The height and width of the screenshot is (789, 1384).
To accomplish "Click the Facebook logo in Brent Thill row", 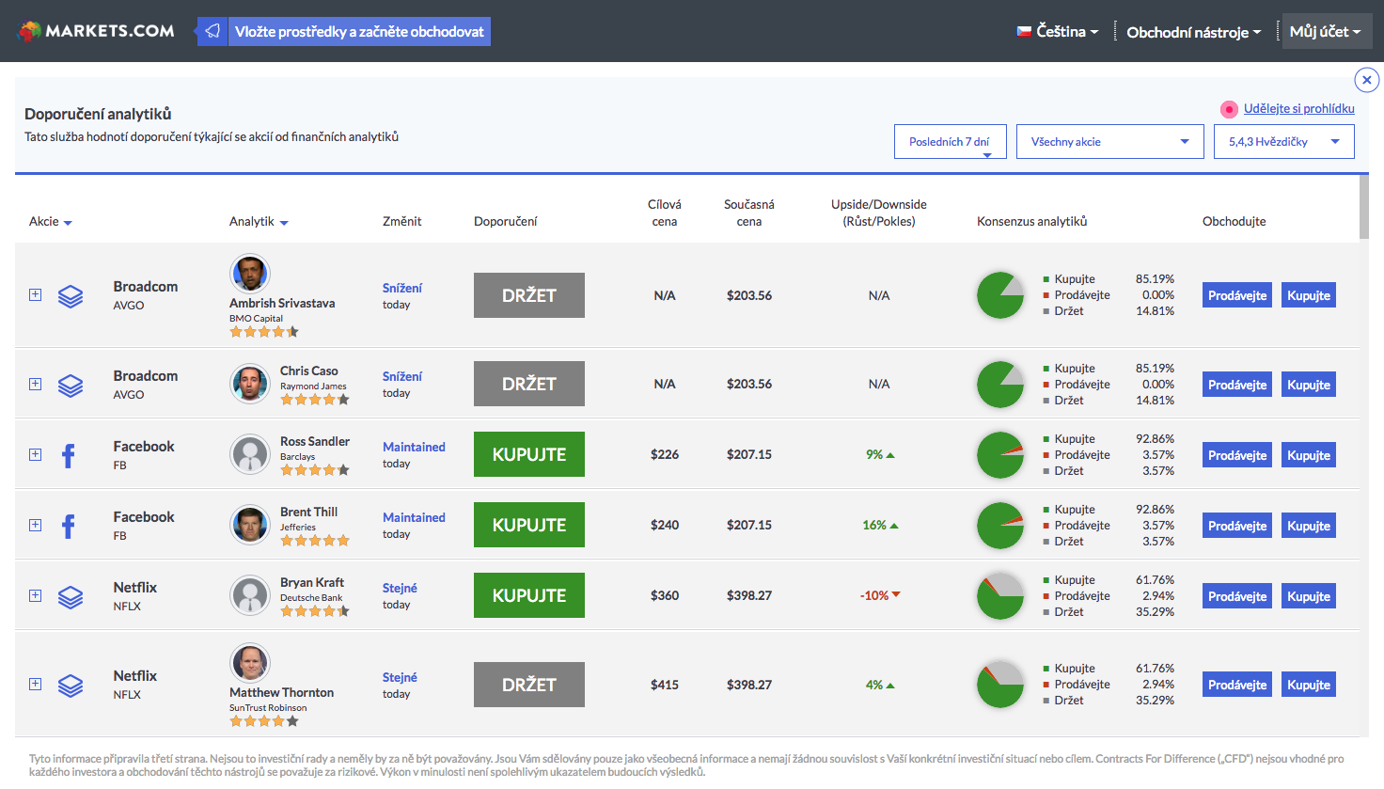I will 69,527.
